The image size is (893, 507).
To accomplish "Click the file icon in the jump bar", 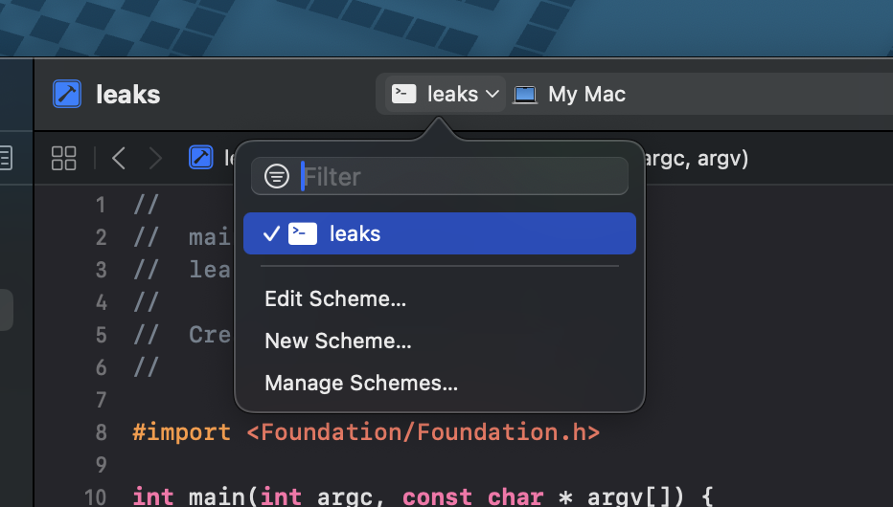I will pos(200,158).
